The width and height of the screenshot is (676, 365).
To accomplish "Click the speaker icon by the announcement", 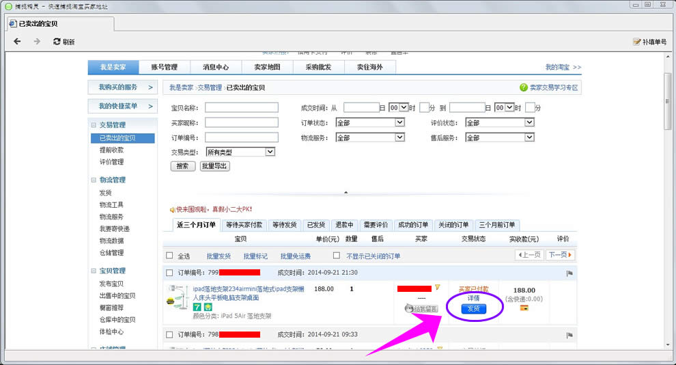I will (x=173, y=210).
